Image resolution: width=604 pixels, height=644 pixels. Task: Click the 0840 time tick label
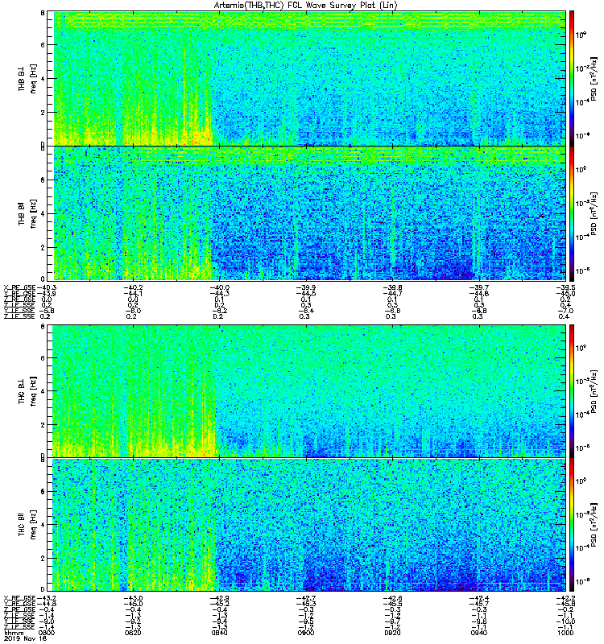219,633
